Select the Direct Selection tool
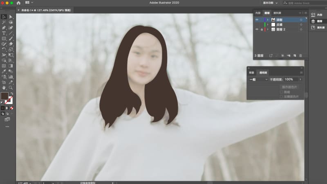This screenshot has width=327, height=184. (11, 17)
